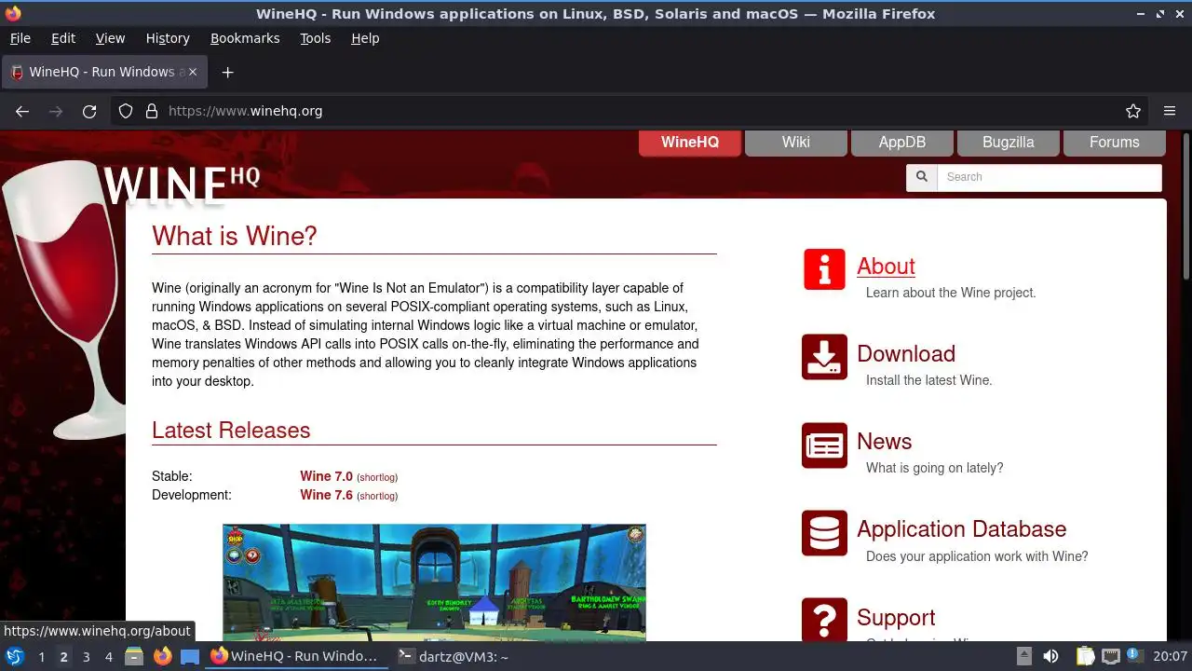Bookmark this page with the star icon

point(1133,111)
